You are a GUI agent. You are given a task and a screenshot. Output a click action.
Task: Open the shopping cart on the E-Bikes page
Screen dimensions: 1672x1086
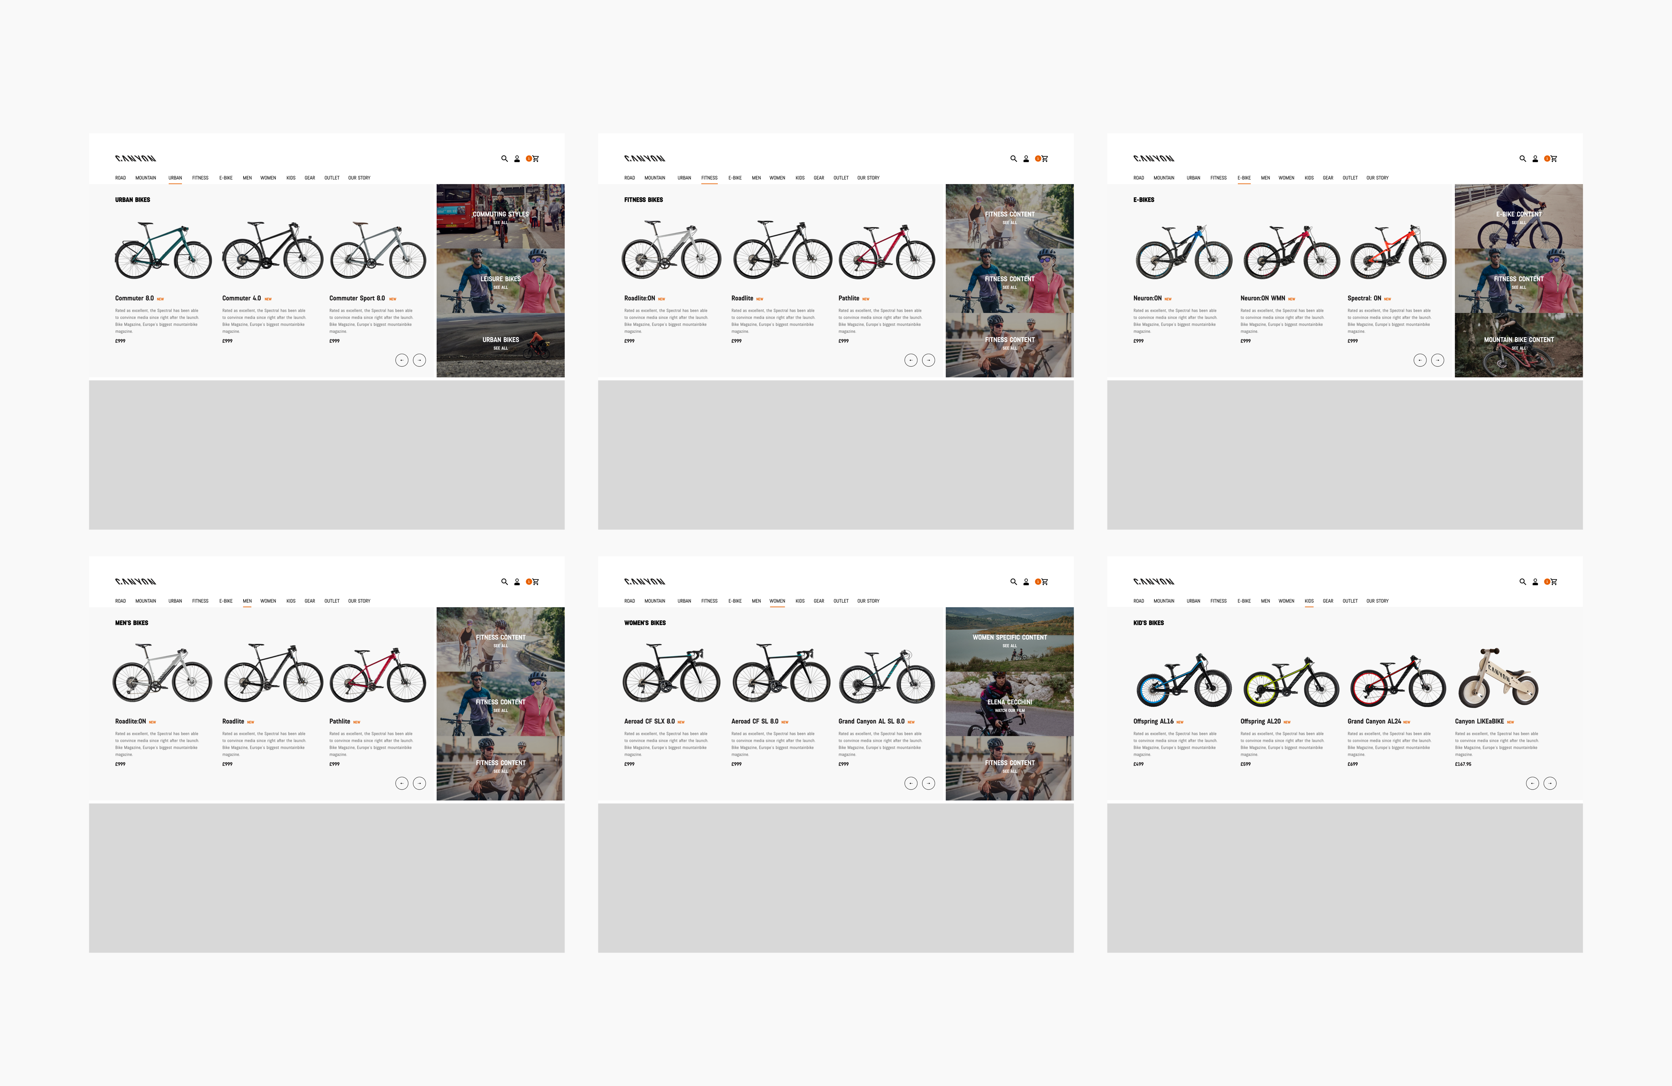[x=1554, y=159]
